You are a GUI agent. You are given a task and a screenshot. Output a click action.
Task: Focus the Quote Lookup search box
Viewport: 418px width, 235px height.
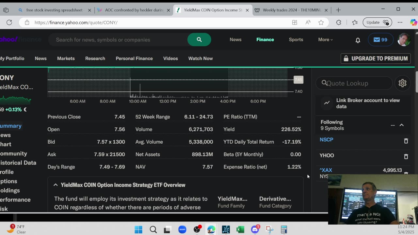coord(354,83)
